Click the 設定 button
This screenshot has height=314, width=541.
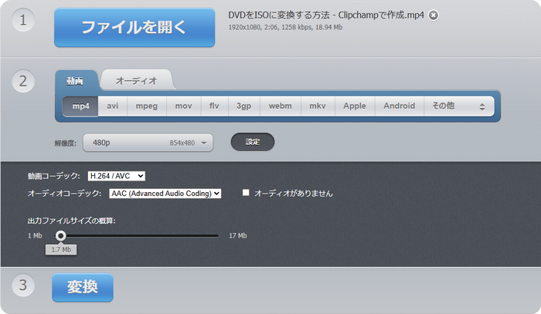click(253, 142)
